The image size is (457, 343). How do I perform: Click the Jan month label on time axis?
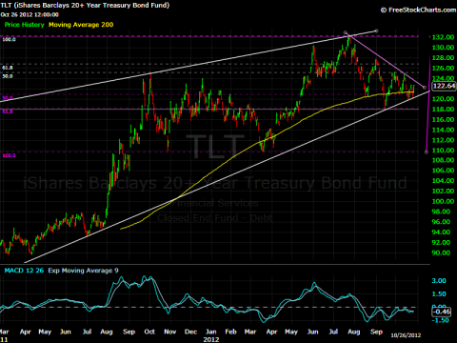pos(211,332)
